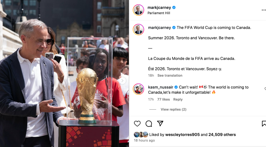Open the wescleytorres905 profile from Liked by
The width and height of the screenshot is (266, 147).
[182, 135]
